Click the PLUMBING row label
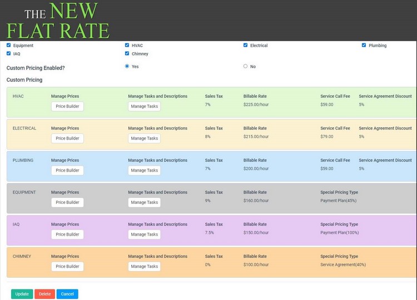417x300 pixels. pos(23,160)
